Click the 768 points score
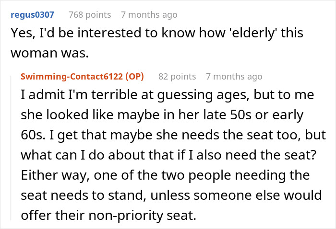The height and width of the screenshot is (229, 336). pyautogui.click(x=90, y=14)
